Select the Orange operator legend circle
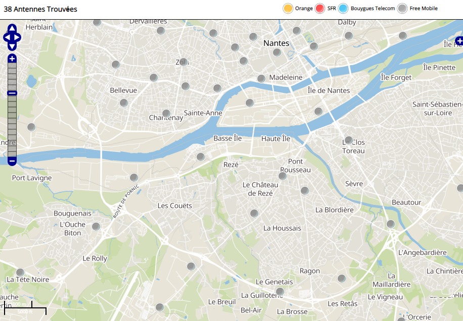The height and width of the screenshot is (321, 463). [x=288, y=9]
